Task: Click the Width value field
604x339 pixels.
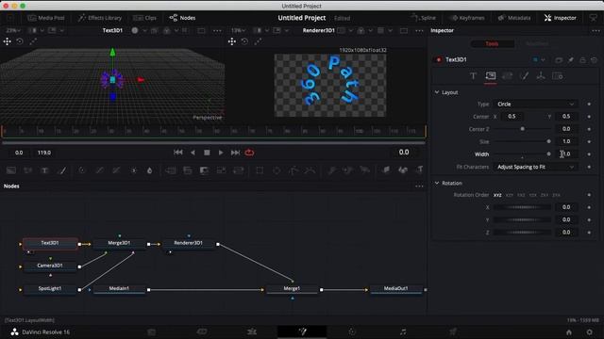Action: tap(566, 154)
